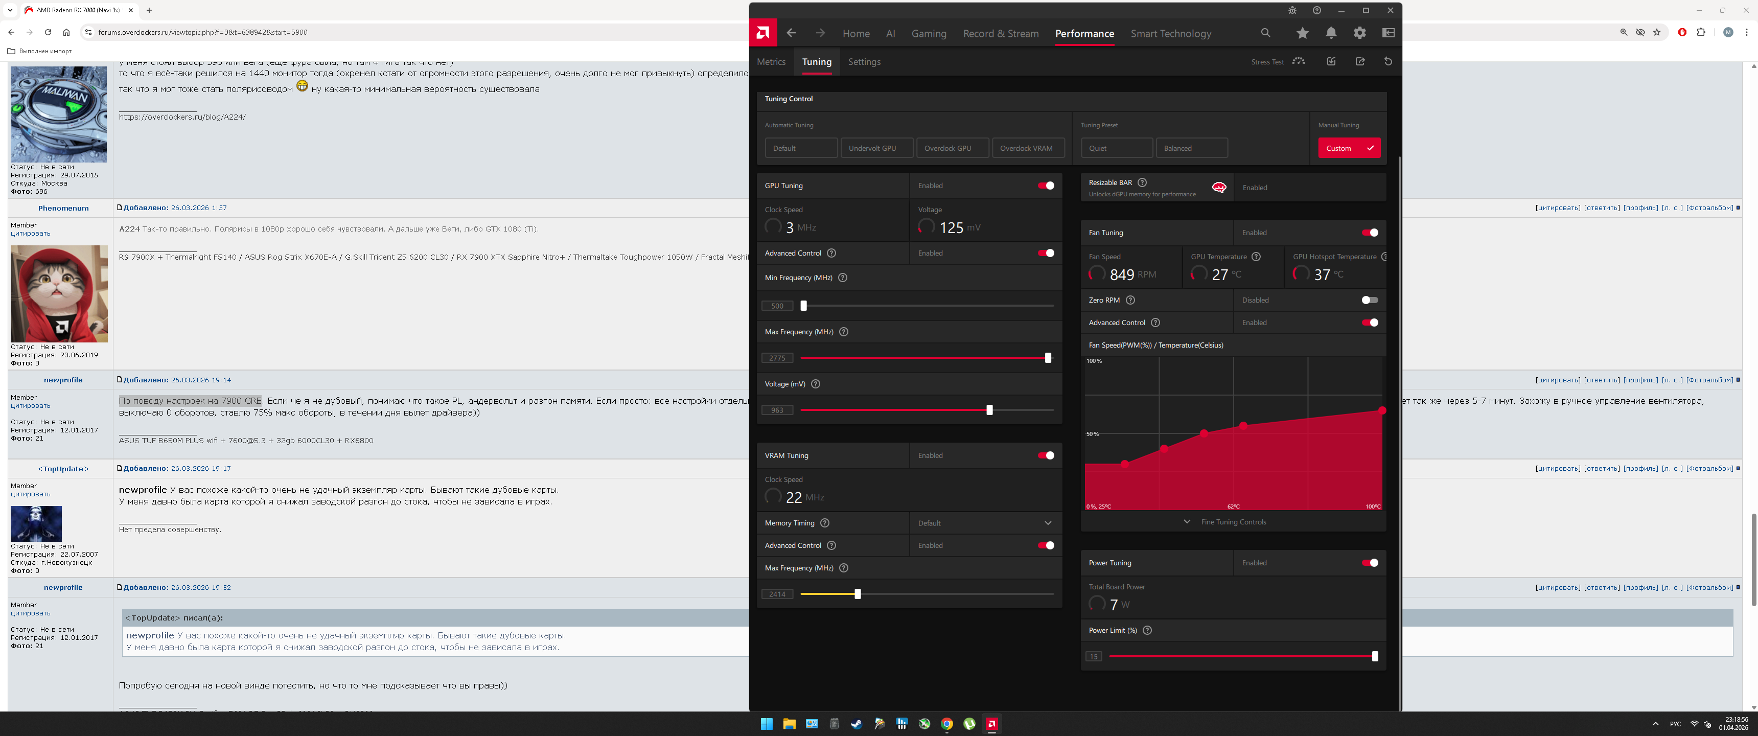Screen dimensions: 1758x736
Task: Choose the Balanced tuning preset
Action: pyautogui.click(x=1192, y=148)
